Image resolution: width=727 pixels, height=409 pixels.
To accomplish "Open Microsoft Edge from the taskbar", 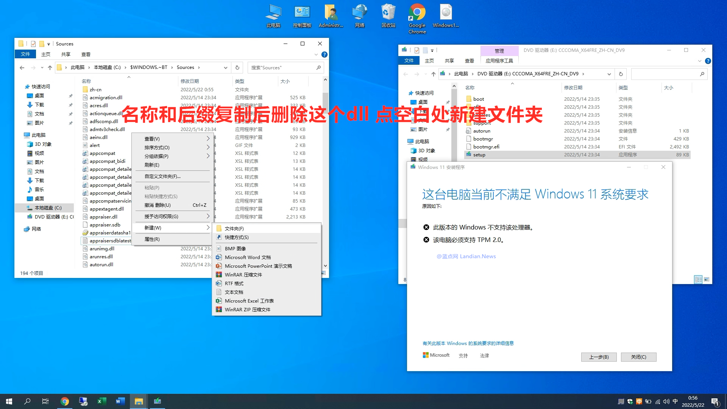I will pos(83,401).
